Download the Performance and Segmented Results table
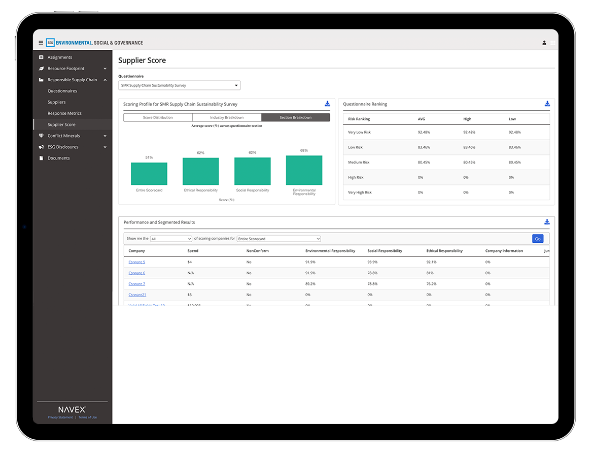This screenshot has height=454, width=594. click(x=547, y=222)
